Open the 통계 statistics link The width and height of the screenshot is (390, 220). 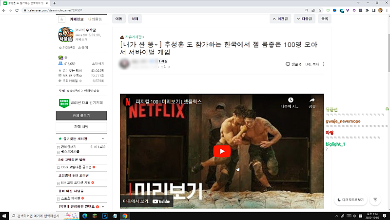pyautogui.click(x=83, y=47)
